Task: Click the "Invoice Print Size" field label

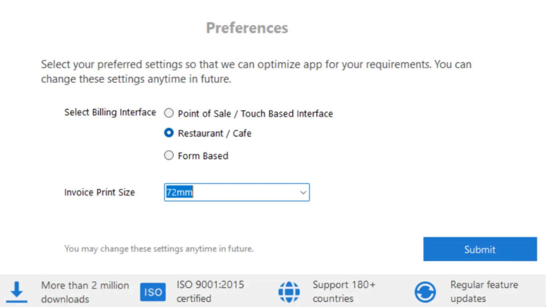Action: click(x=100, y=192)
